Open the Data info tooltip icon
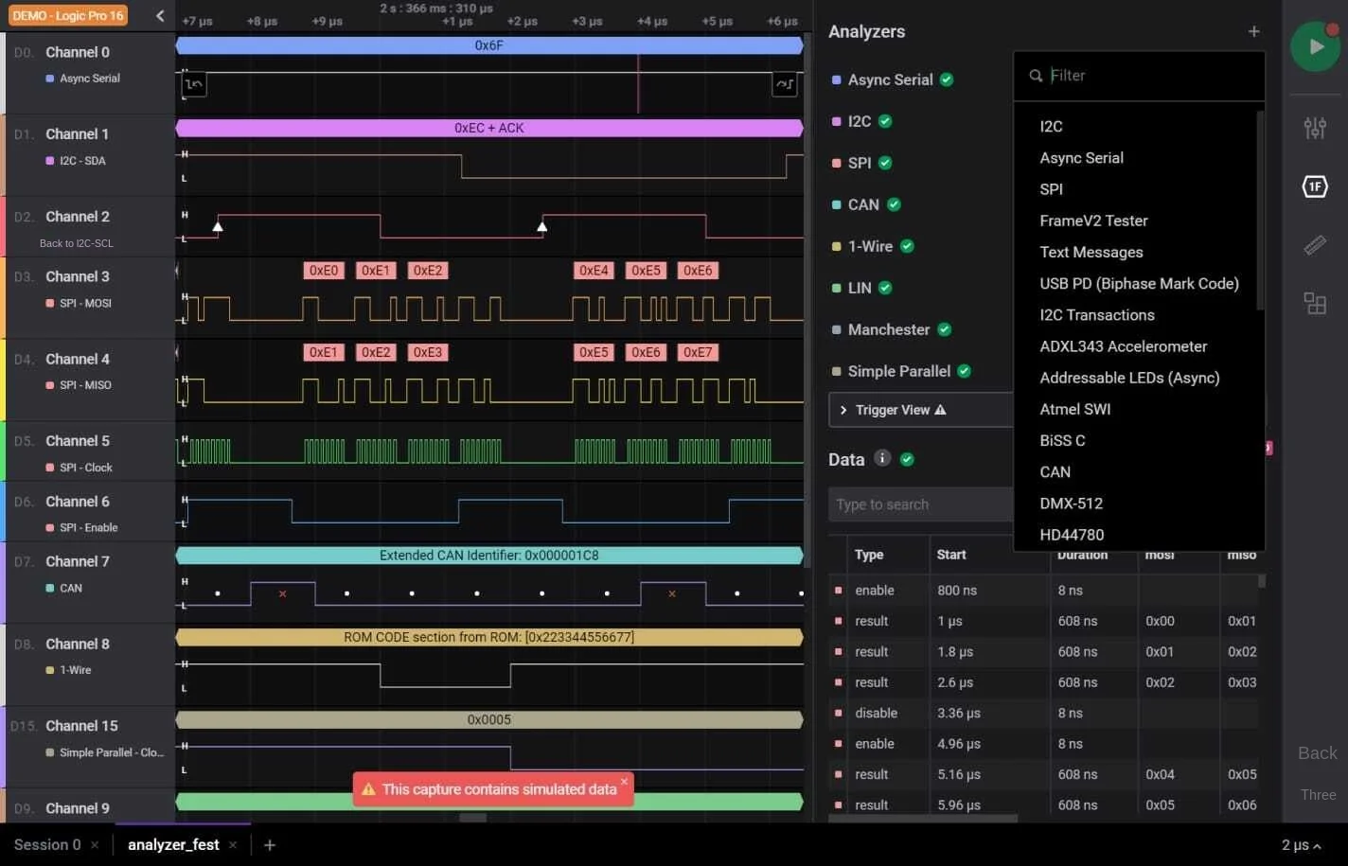 (x=881, y=458)
